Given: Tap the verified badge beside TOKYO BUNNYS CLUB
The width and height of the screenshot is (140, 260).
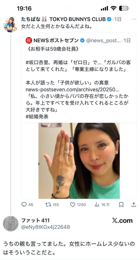Looking at the screenshot, I should coord(109,19).
